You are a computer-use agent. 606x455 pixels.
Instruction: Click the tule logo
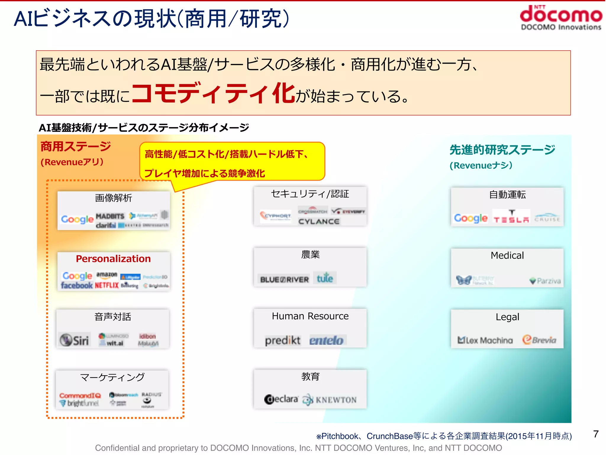(x=325, y=278)
